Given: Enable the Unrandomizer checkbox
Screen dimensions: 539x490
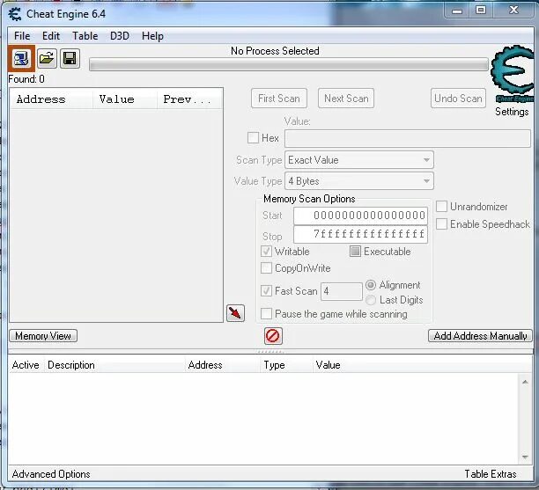Looking at the screenshot, I should tap(441, 207).
